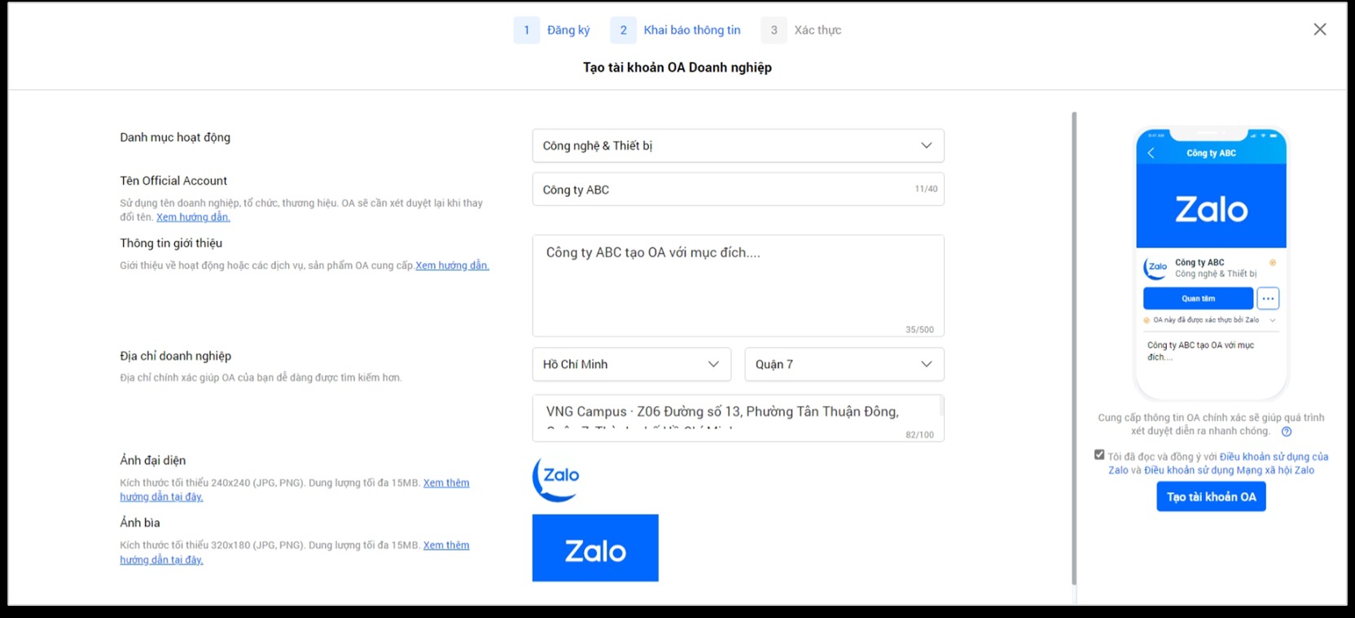Open Xem hướng dẫn link under Tên Official Account
Viewport: 1355px width, 618px height.
(193, 217)
